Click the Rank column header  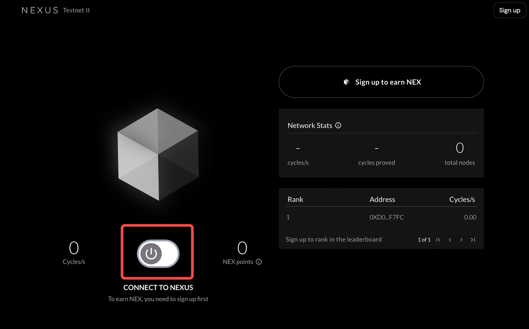(295, 199)
